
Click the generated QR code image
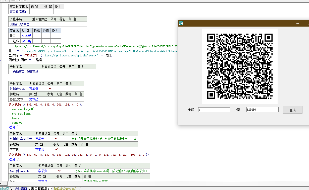pyautogui.click(x=240, y=66)
